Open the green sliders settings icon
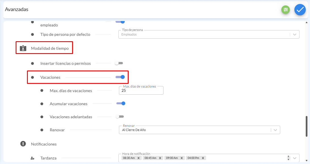The width and height of the screenshot is (310, 164). click(285, 10)
